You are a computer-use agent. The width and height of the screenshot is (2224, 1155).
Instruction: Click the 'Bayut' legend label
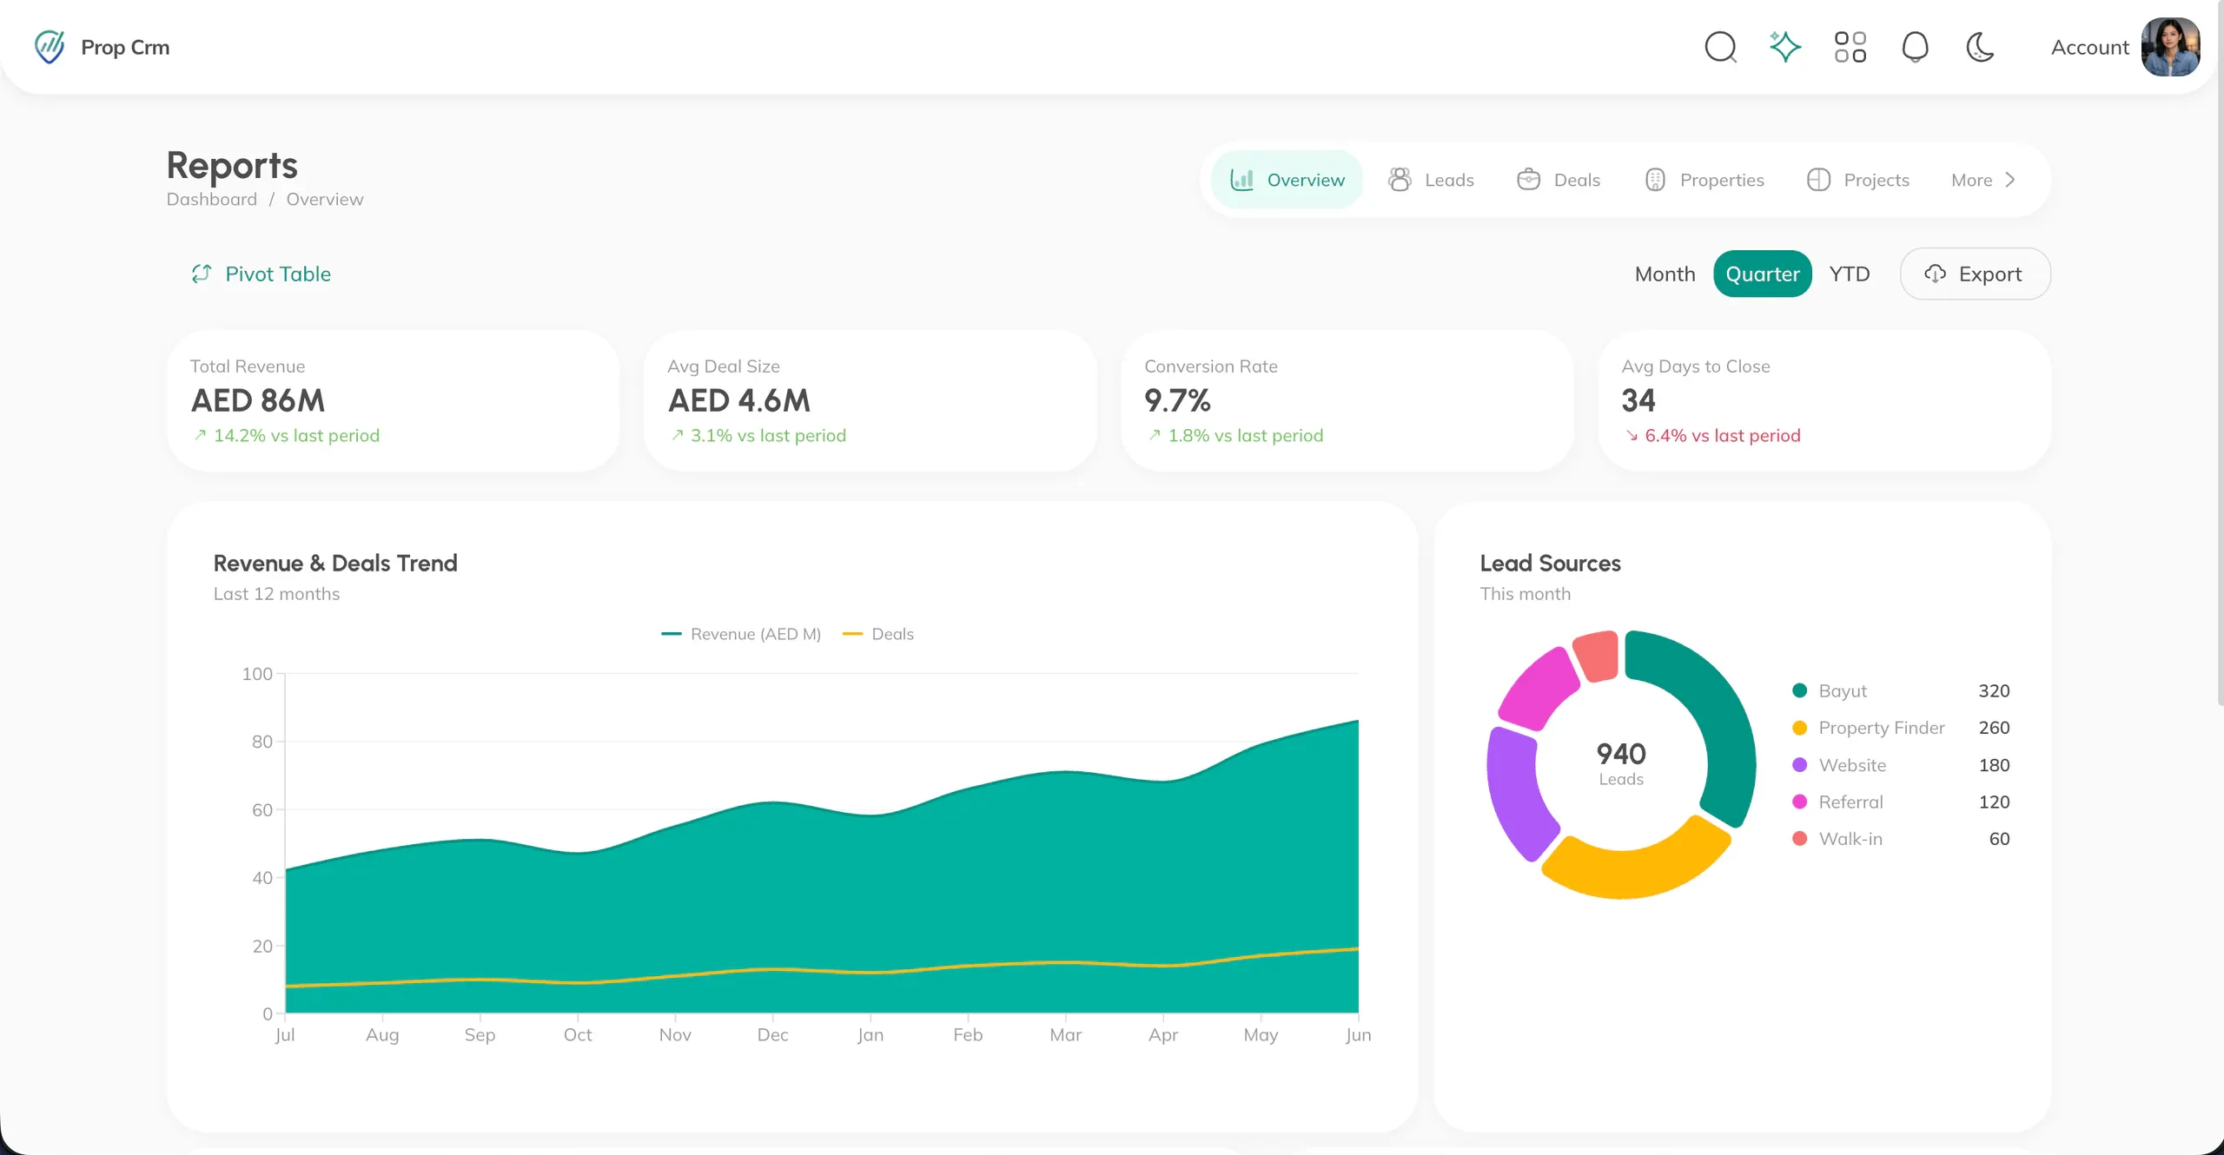[1842, 690]
